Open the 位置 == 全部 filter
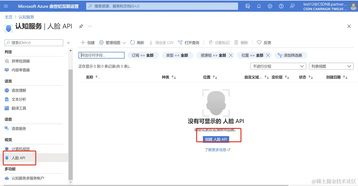Screen dimensions: 358x186 252,55
